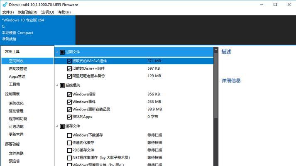
Task: Select the Windows事件 row label
Action: click(x=84, y=102)
